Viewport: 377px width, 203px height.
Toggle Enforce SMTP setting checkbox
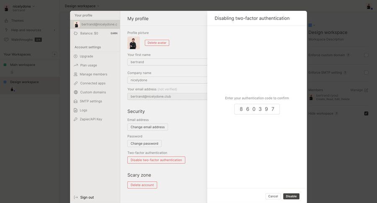click(366, 73)
